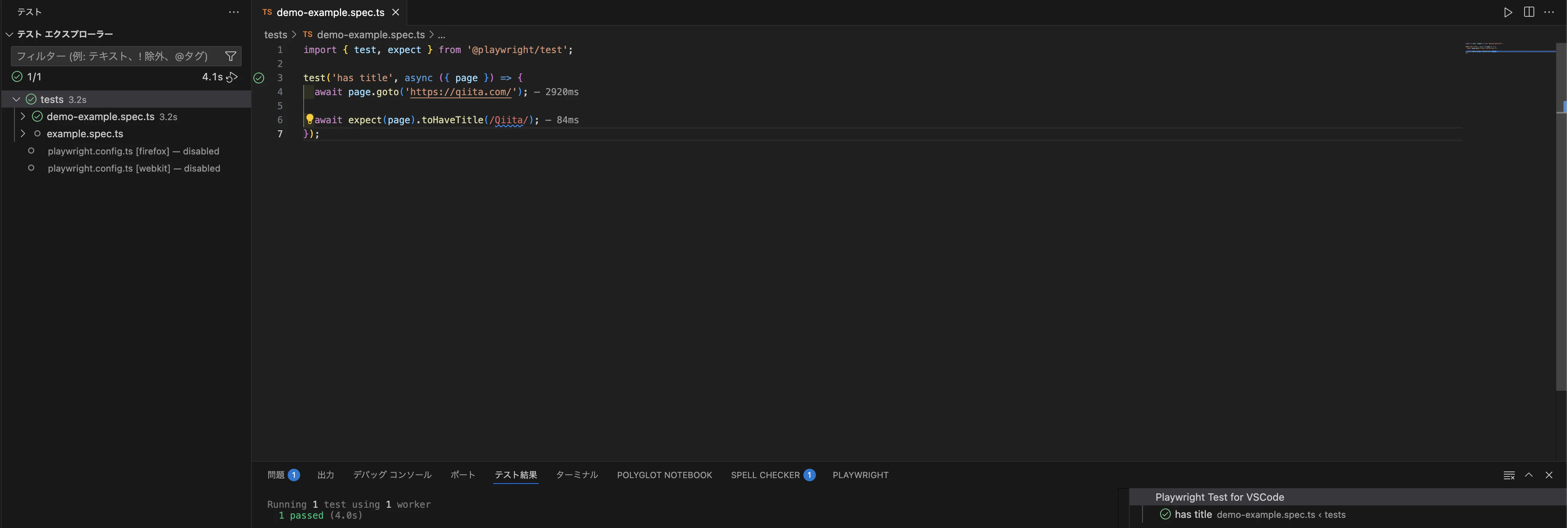
Task: Click the filter funnel icon in test explorer
Action: pyautogui.click(x=230, y=56)
